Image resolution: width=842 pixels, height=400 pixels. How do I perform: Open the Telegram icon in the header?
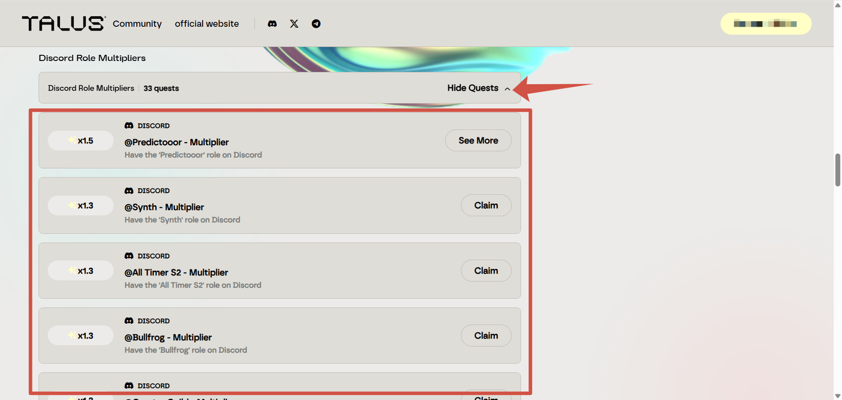point(316,24)
